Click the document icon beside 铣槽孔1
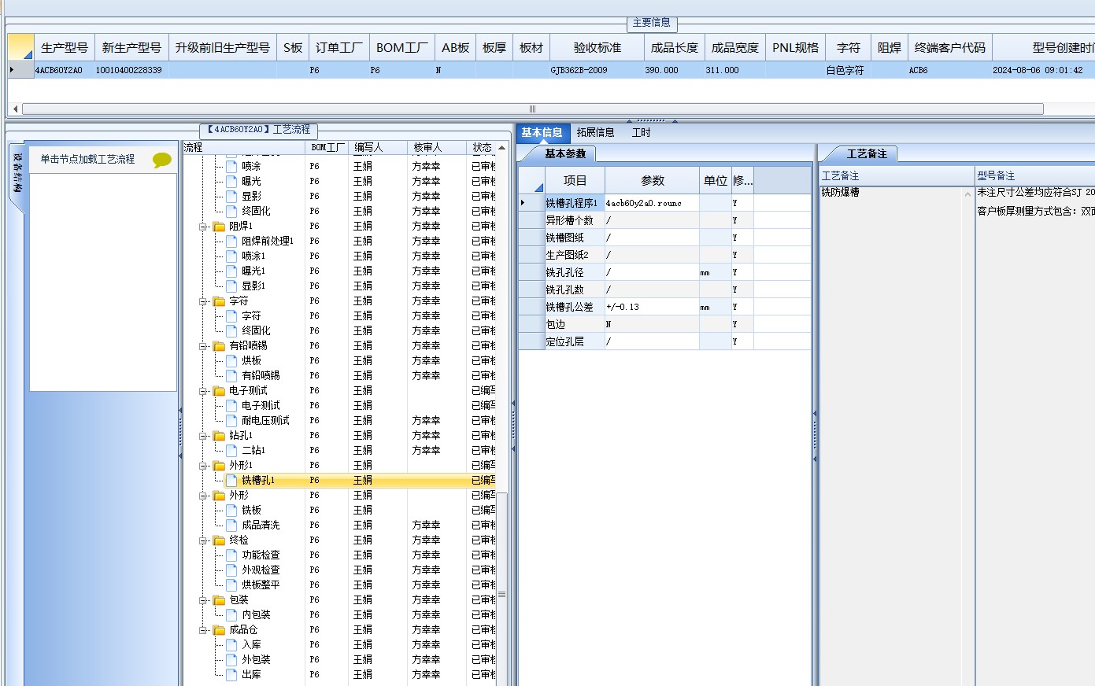 point(231,480)
